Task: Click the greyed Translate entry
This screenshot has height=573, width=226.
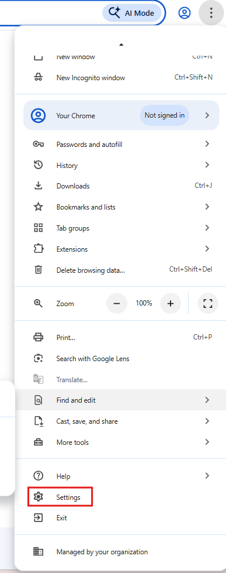Action: pyautogui.click(x=121, y=380)
